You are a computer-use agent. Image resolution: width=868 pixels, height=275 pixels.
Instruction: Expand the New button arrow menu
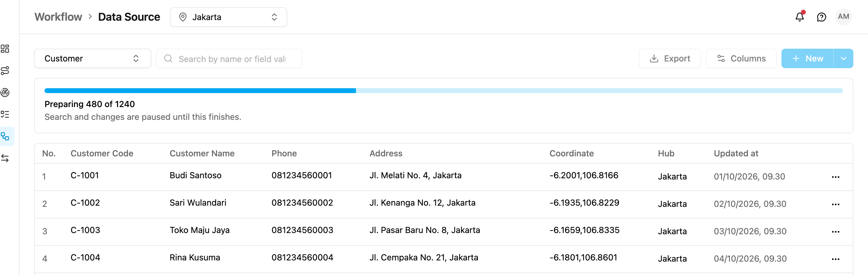click(x=843, y=58)
